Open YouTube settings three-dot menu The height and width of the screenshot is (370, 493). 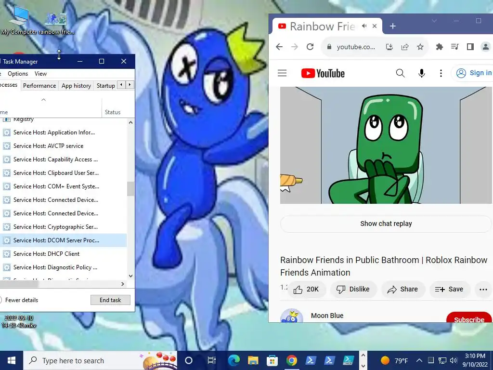click(441, 73)
